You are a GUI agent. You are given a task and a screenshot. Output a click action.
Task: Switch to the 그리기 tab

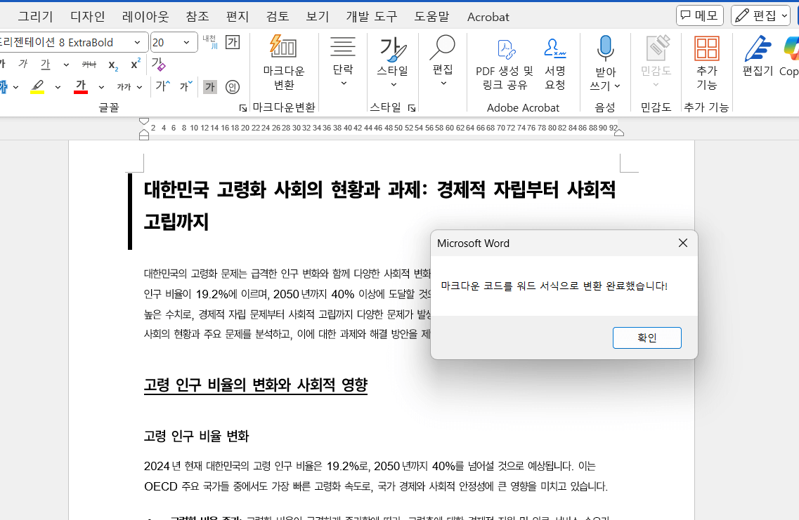35,17
